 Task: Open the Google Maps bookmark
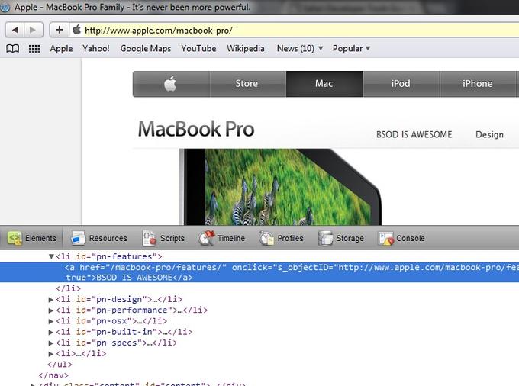coord(146,48)
